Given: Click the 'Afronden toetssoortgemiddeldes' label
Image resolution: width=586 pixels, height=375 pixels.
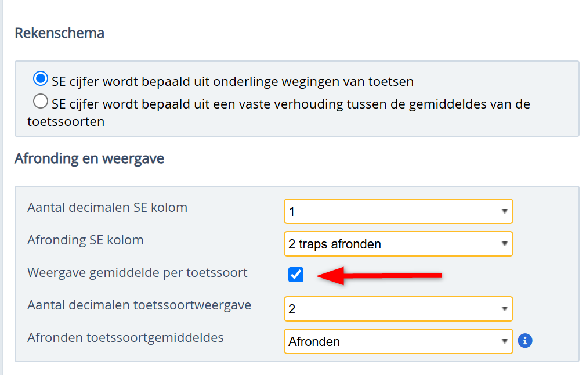Looking at the screenshot, I should coord(125,337).
